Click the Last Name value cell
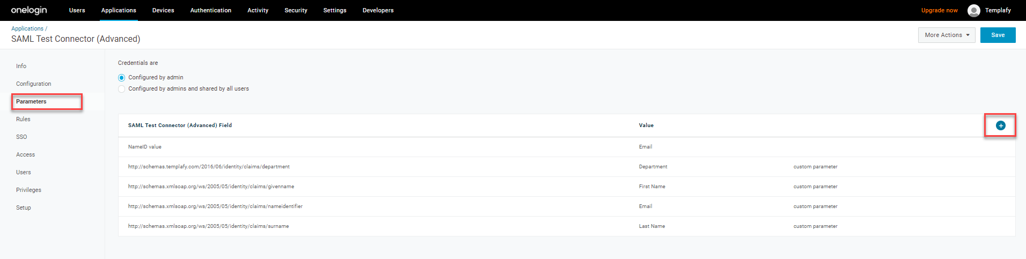The width and height of the screenshot is (1026, 259). [652, 226]
